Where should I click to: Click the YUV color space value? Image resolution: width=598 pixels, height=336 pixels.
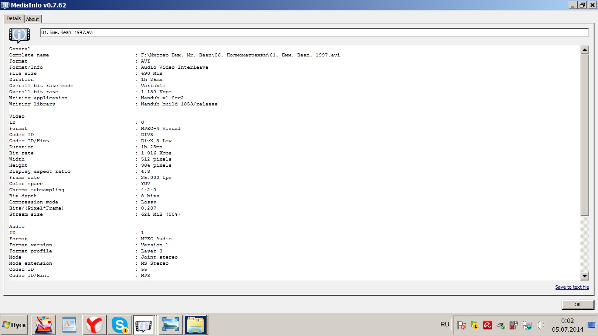coord(146,184)
